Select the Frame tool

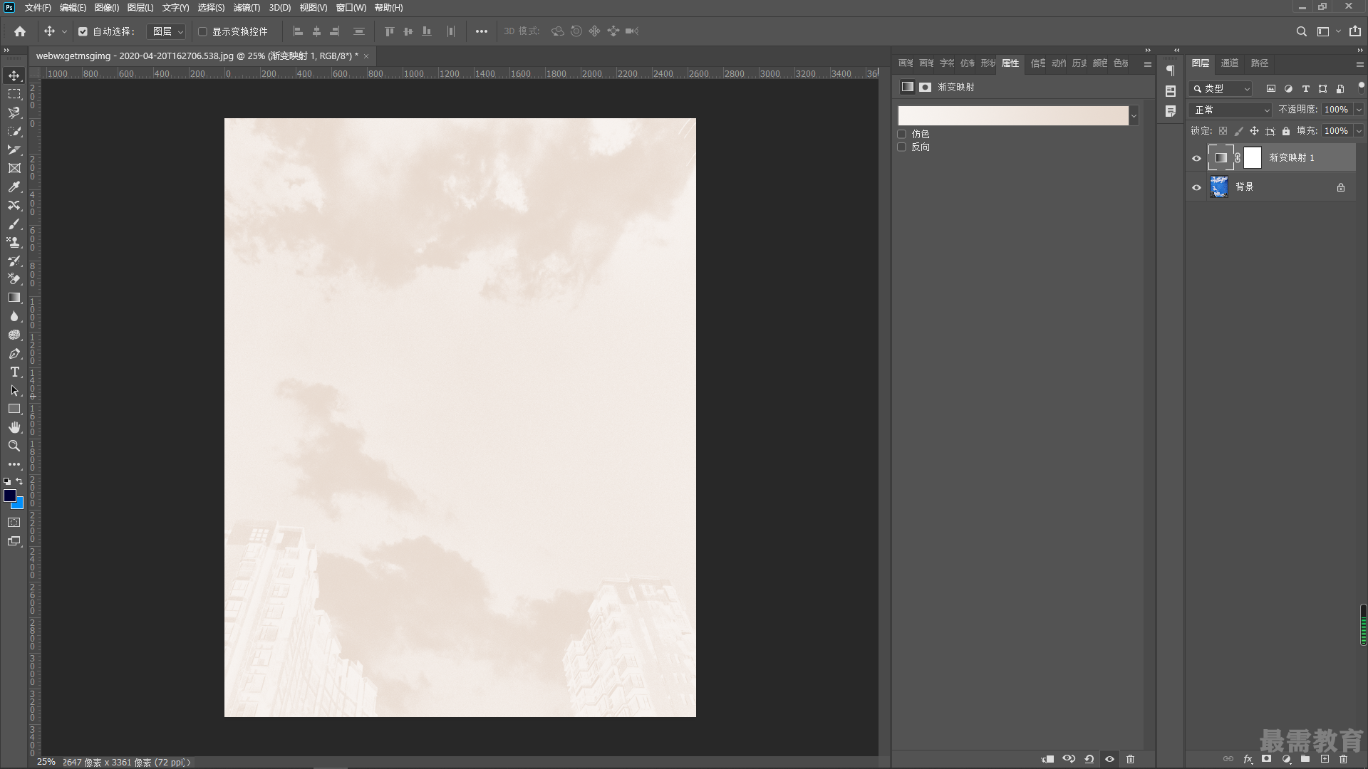click(x=14, y=168)
